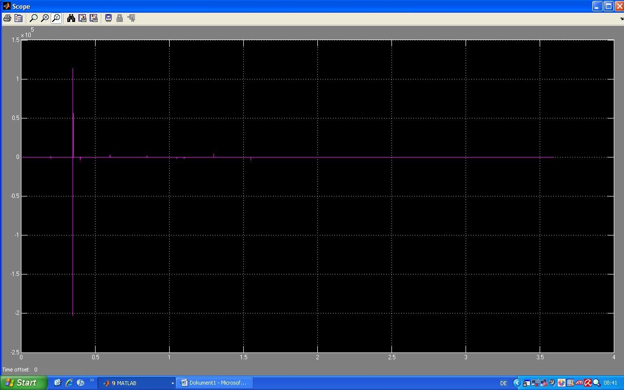624x390 pixels.
Task: Open Scope Parameters dialog
Action: [19, 18]
